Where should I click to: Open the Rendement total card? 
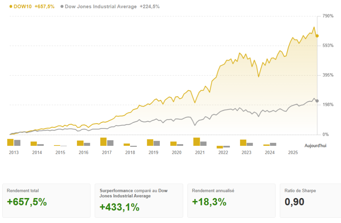pyautogui.click(x=46, y=200)
